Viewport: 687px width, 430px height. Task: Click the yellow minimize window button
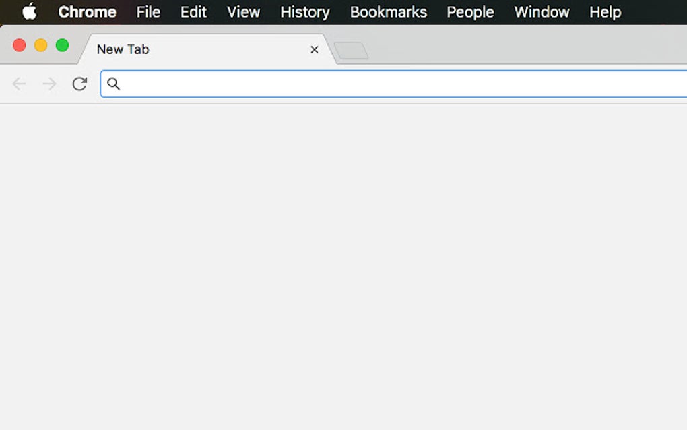(40, 45)
